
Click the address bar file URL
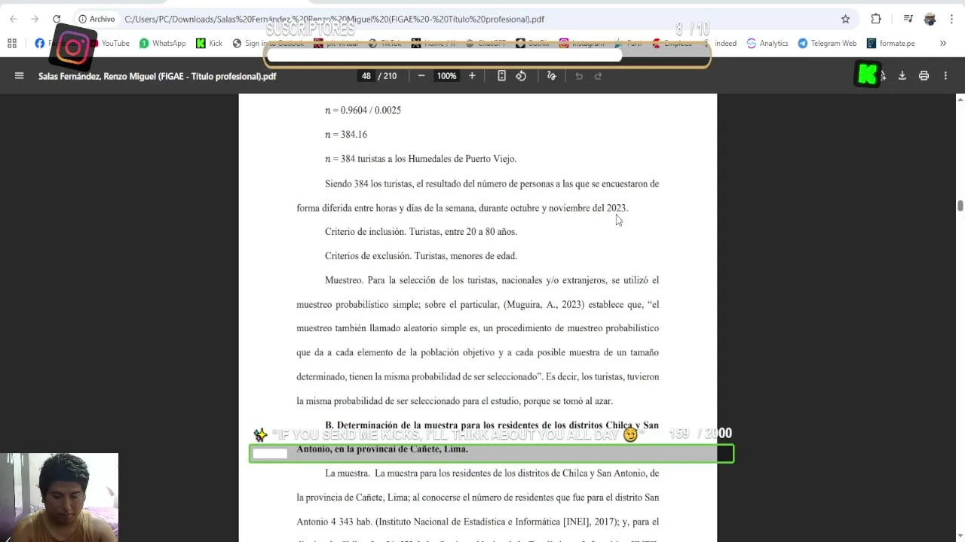[334, 19]
